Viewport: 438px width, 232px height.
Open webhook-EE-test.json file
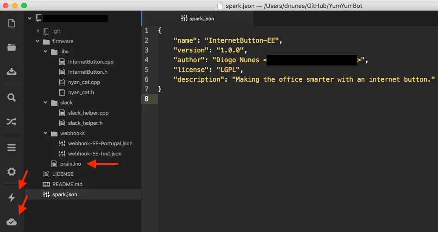(x=95, y=154)
